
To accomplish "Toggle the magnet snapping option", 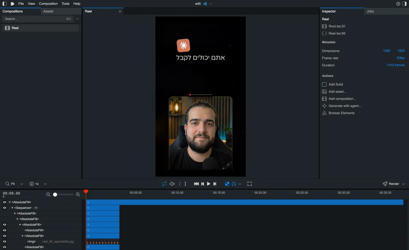I will 234,184.
